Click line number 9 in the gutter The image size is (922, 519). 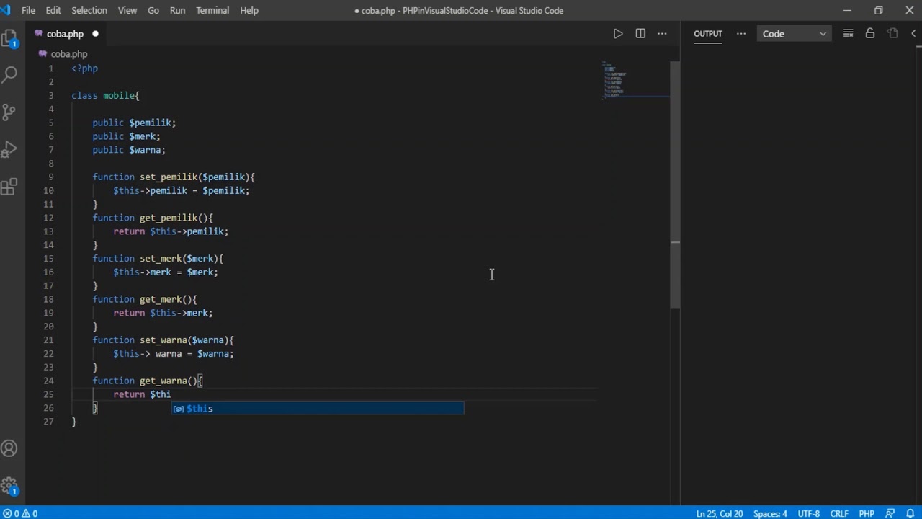pos(50,177)
